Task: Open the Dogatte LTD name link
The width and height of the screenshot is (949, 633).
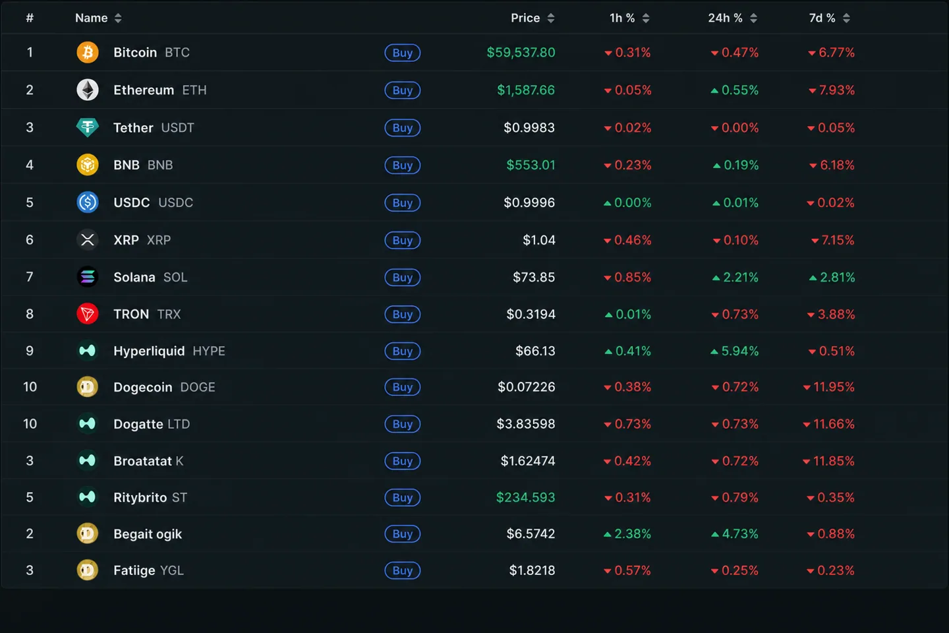Action: click(x=152, y=424)
